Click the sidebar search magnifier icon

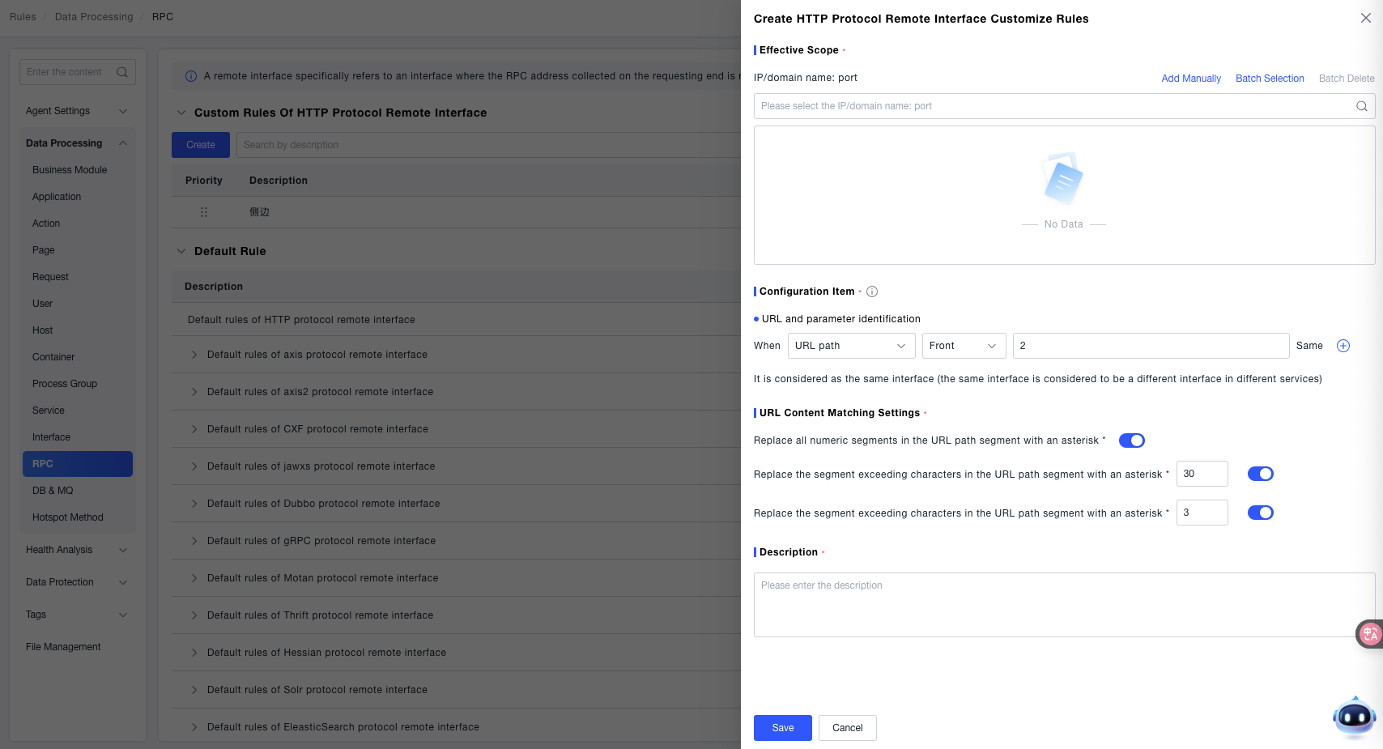pyautogui.click(x=122, y=72)
